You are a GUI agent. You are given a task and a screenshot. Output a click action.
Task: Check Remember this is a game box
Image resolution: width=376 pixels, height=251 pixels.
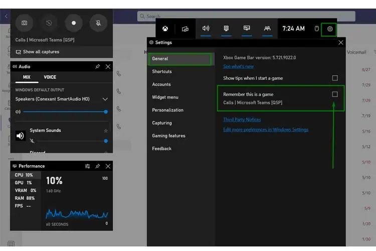pos(335,94)
